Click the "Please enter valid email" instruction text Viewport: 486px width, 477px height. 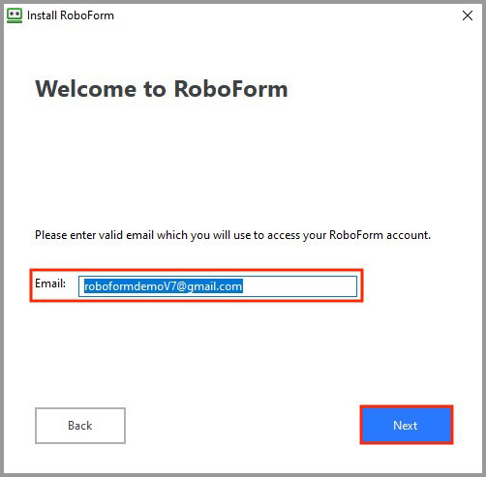(x=232, y=235)
